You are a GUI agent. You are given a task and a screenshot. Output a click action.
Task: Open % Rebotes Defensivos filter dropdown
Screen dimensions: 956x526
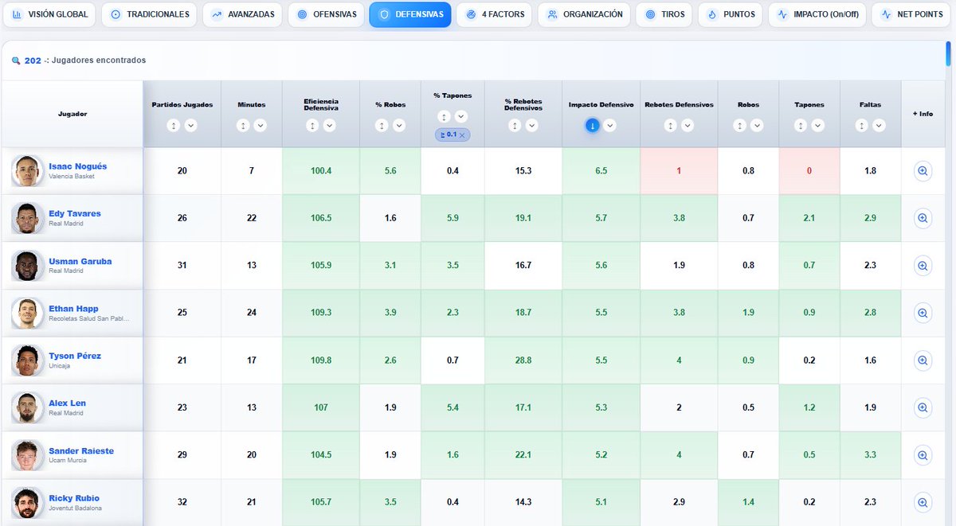point(532,126)
